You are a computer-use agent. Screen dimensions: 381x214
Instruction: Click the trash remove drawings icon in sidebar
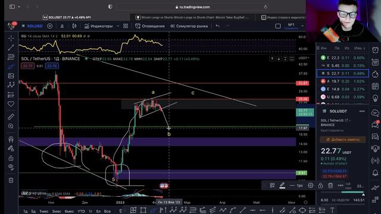click(11, 180)
